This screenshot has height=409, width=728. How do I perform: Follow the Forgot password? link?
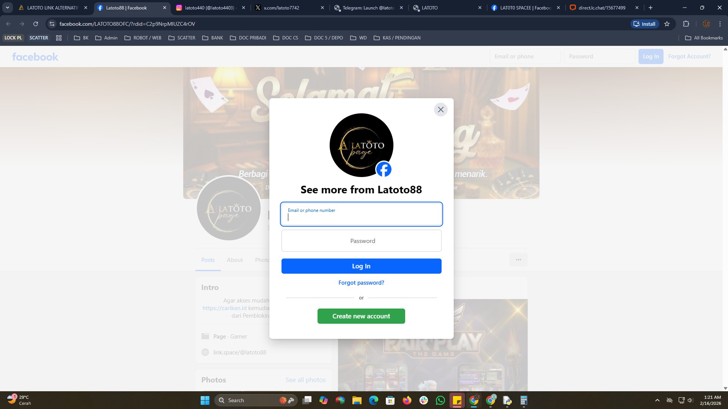point(361,283)
